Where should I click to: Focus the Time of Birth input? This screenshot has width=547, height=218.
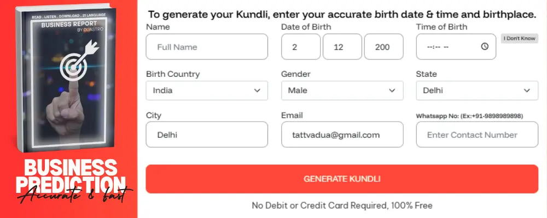[x=449, y=47]
